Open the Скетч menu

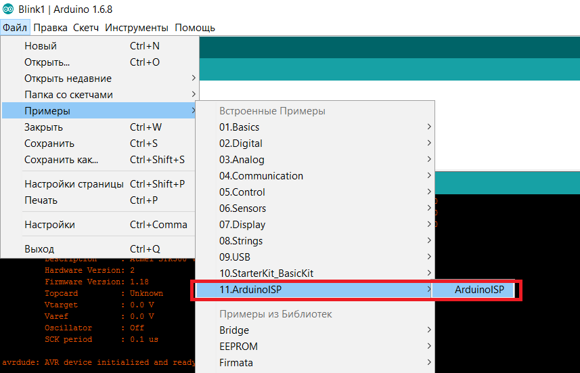[x=86, y=28]
